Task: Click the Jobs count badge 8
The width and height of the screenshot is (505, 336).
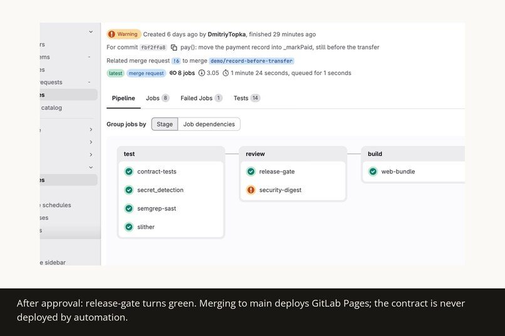Action: [x=165, y=98]
